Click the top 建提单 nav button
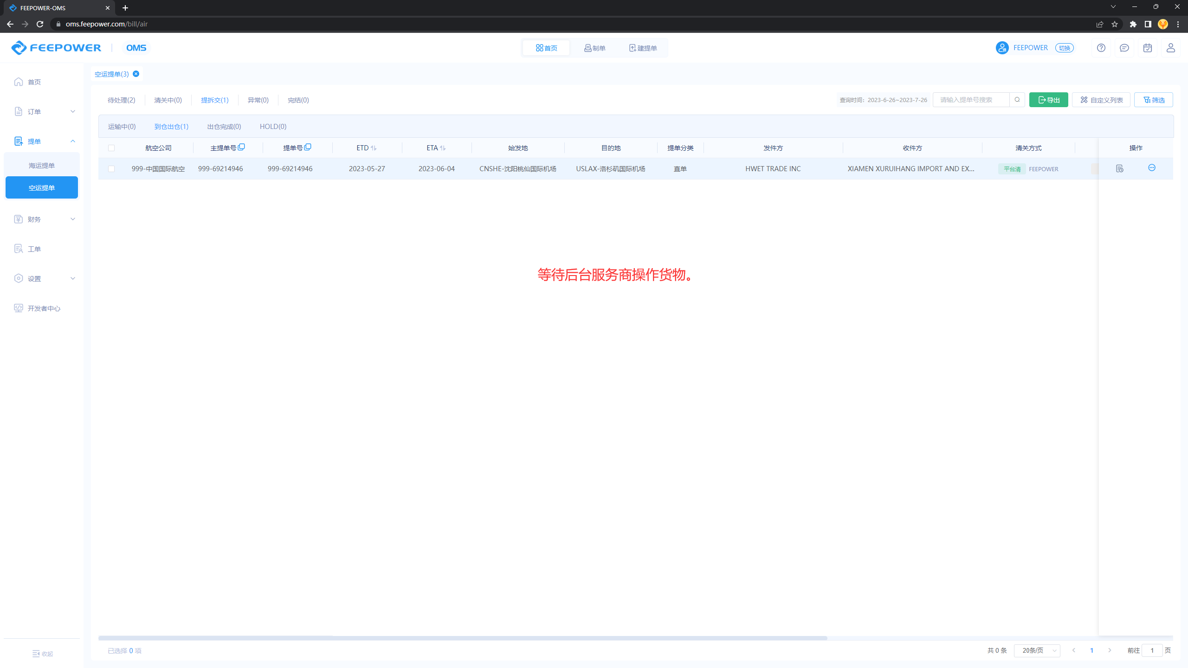 click(x=643, y=48)
